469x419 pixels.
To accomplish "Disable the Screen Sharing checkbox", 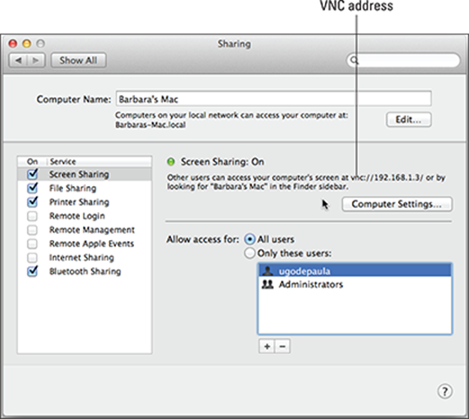I will [x=32, y=174].
